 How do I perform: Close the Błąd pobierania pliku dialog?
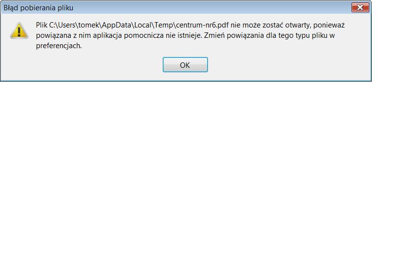pyautogui.click(x=360, y=7)
